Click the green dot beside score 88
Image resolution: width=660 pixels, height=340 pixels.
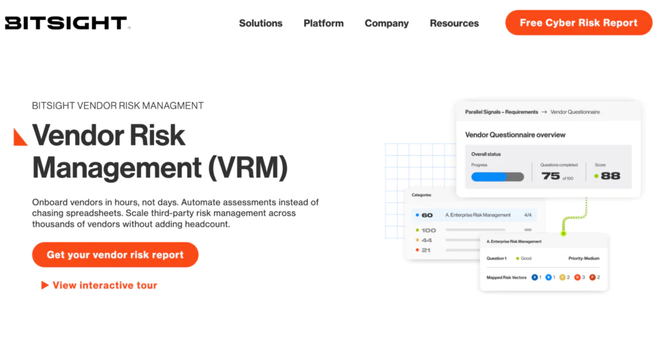[x=596, y=176]
